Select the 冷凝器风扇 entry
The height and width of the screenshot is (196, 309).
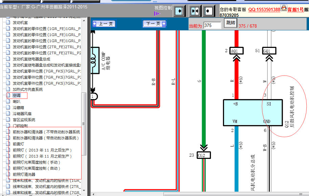tap(22, 114)
